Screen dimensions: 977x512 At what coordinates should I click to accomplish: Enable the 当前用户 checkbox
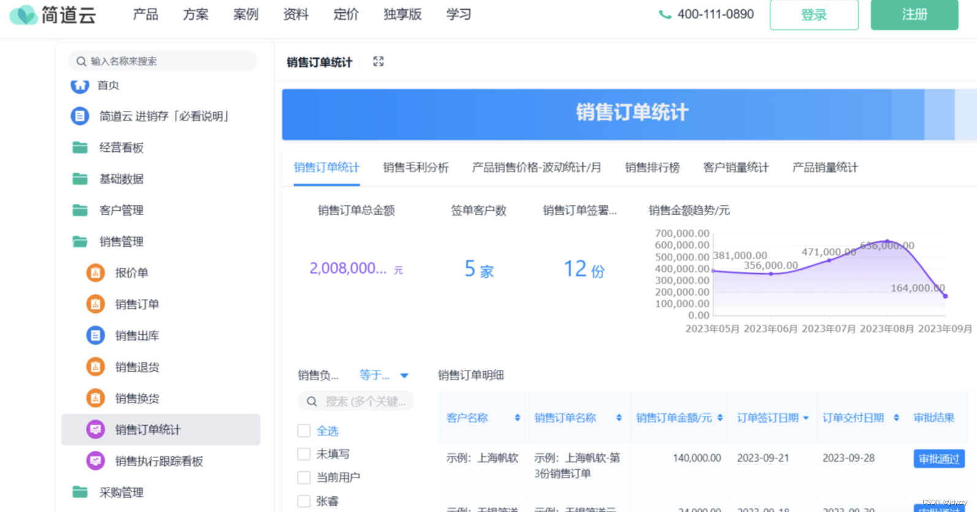click(304, 477)
